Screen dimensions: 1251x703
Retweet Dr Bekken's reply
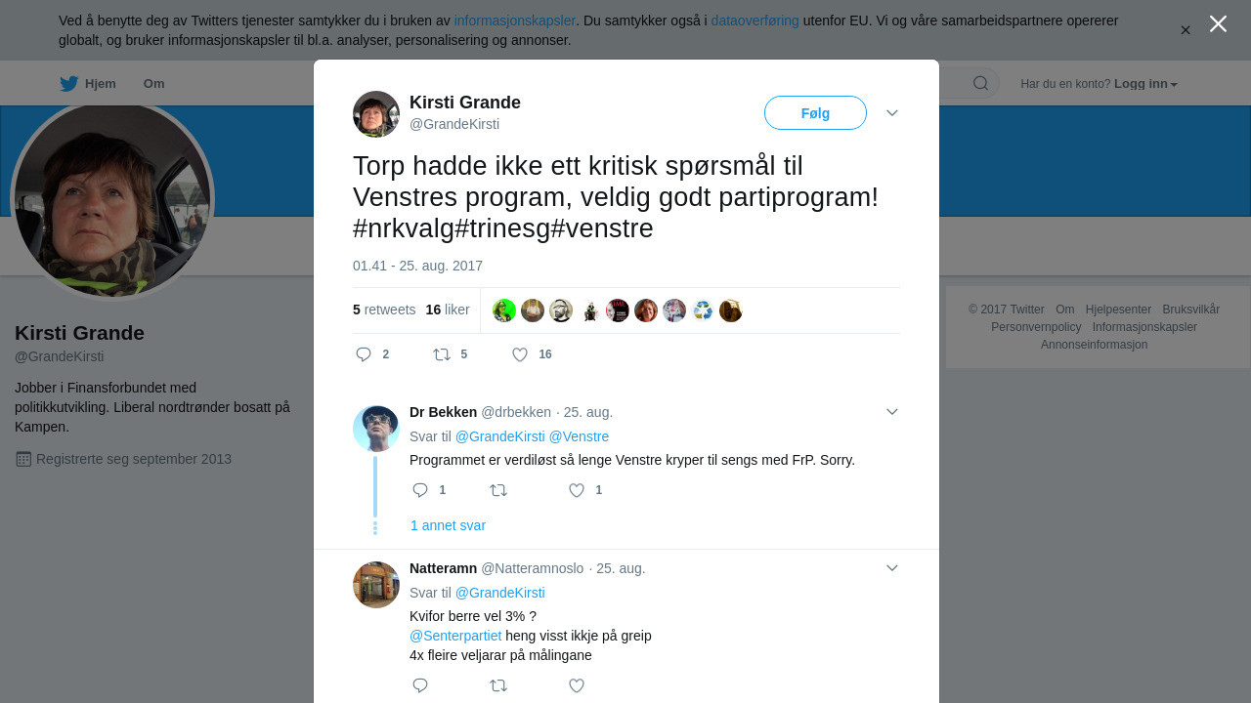[498, 490]
